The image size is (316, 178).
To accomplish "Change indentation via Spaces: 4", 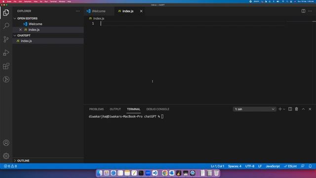I will coord(235,166).
